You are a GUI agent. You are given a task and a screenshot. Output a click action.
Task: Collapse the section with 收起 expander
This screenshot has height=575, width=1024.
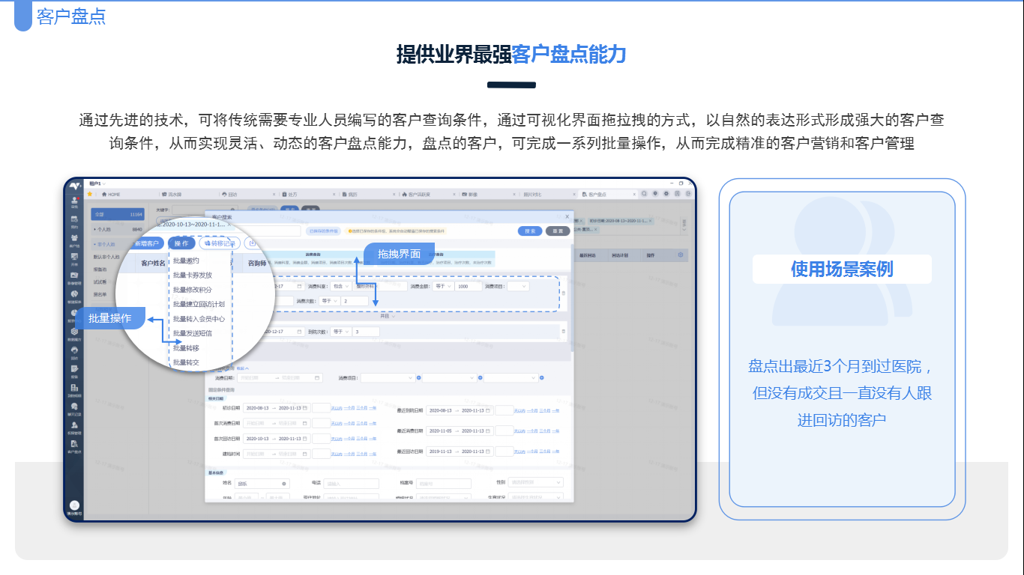pos(242,368)
